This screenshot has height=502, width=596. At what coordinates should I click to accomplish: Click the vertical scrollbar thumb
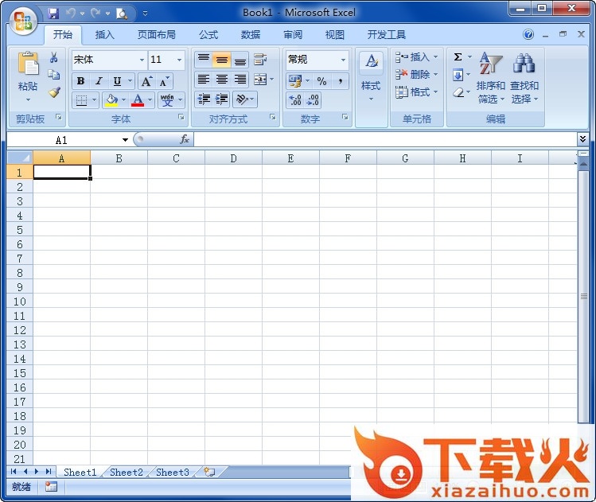click(x=584, y=297)
